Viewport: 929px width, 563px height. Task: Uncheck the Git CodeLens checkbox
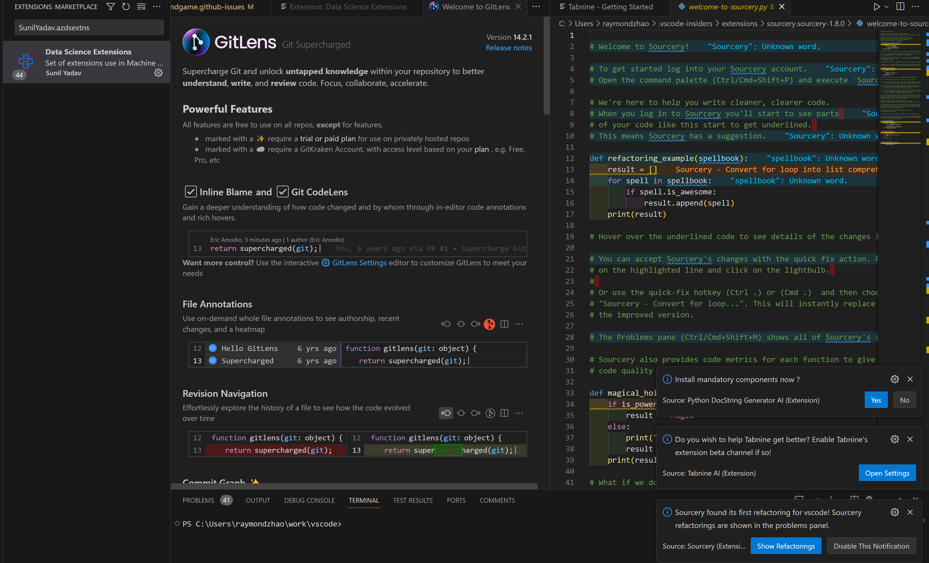coord(282,192)
